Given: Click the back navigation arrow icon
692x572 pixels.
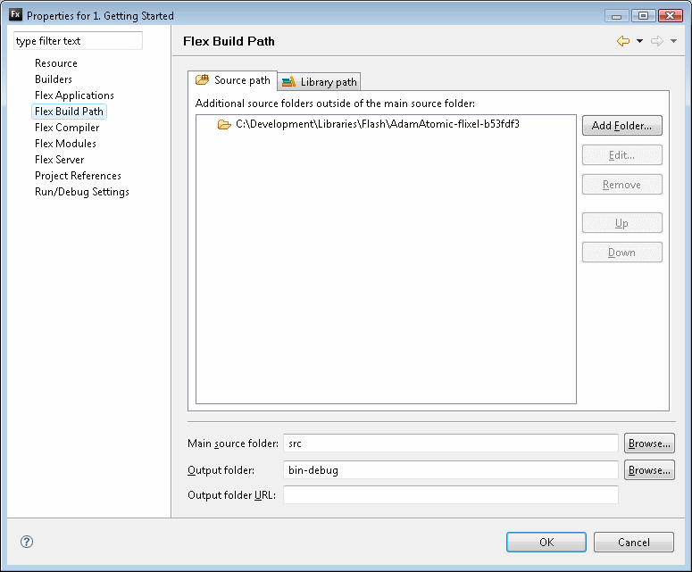Looking at the screenshot, I should click(623, 41).
